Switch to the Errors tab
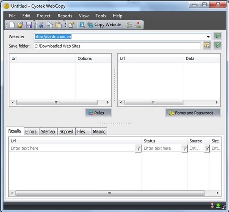 31,131
